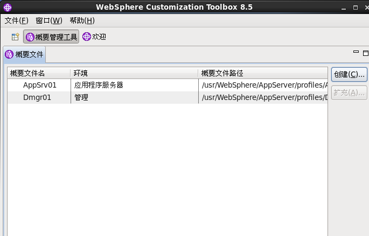Click the 创建(C)... button
Screen dimensions: 369x236
point(349,75)
